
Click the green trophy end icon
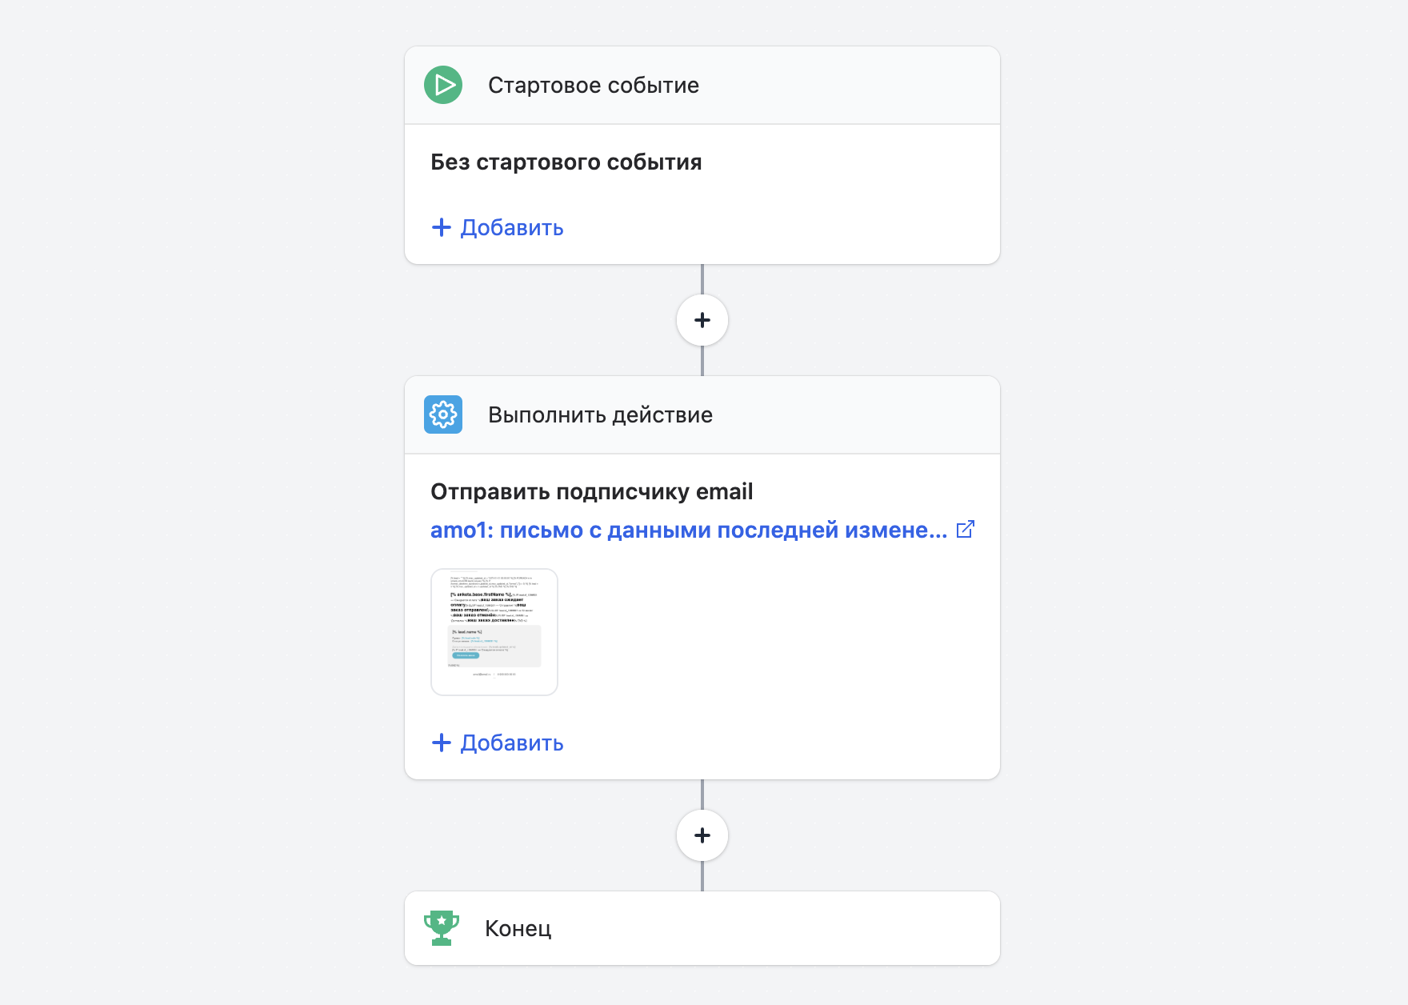pos(441,928)
